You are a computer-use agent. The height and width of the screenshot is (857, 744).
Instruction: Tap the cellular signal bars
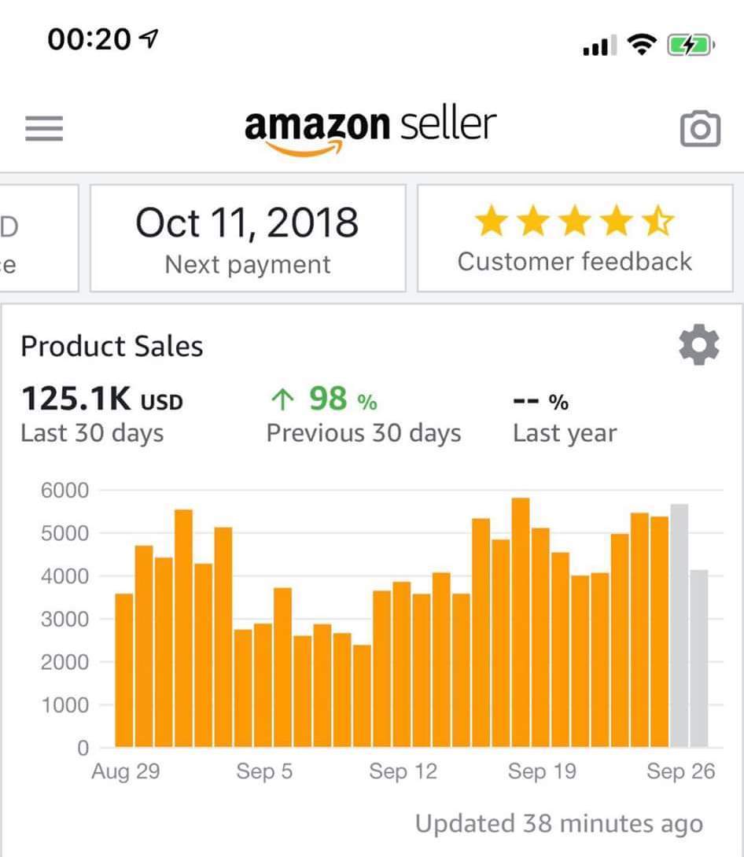click(x=599, y=46)
